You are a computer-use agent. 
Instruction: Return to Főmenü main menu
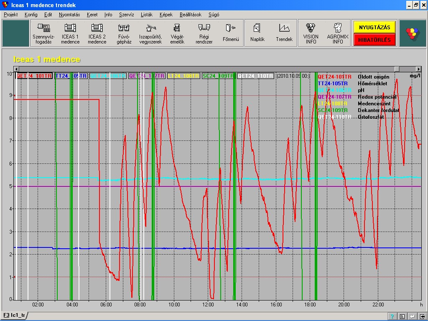(231, 33)
